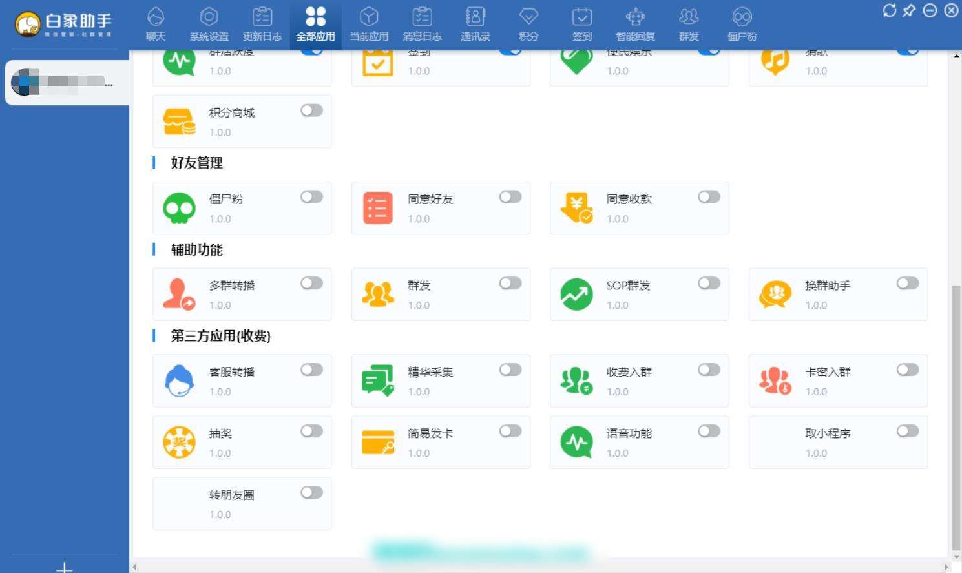Click the 转朋友圈 label
This screenshot has width=962, height=573.
pyautogui.click(x=231, y=495)
